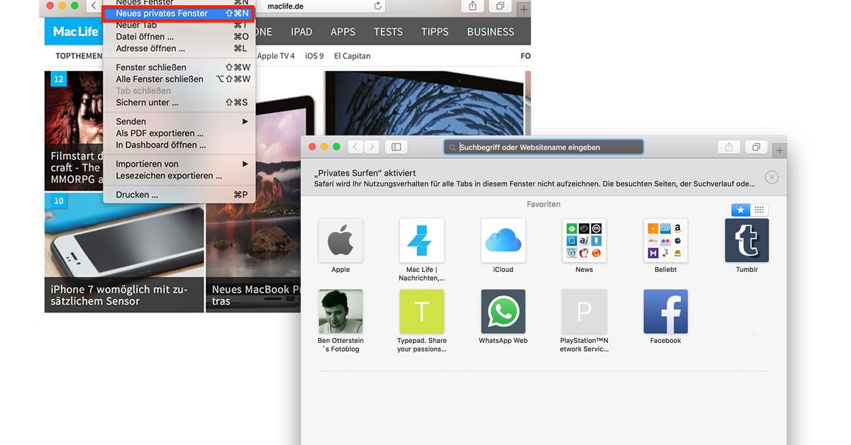Go forward in the private window
Viewport: 851px width, 445px height.
pyautogui.click(x=372, y=147)
